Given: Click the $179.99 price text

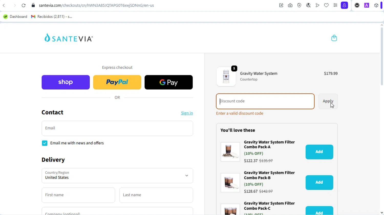Looking at the screenshot, I should pyautogui.click(x=331, y=73).
